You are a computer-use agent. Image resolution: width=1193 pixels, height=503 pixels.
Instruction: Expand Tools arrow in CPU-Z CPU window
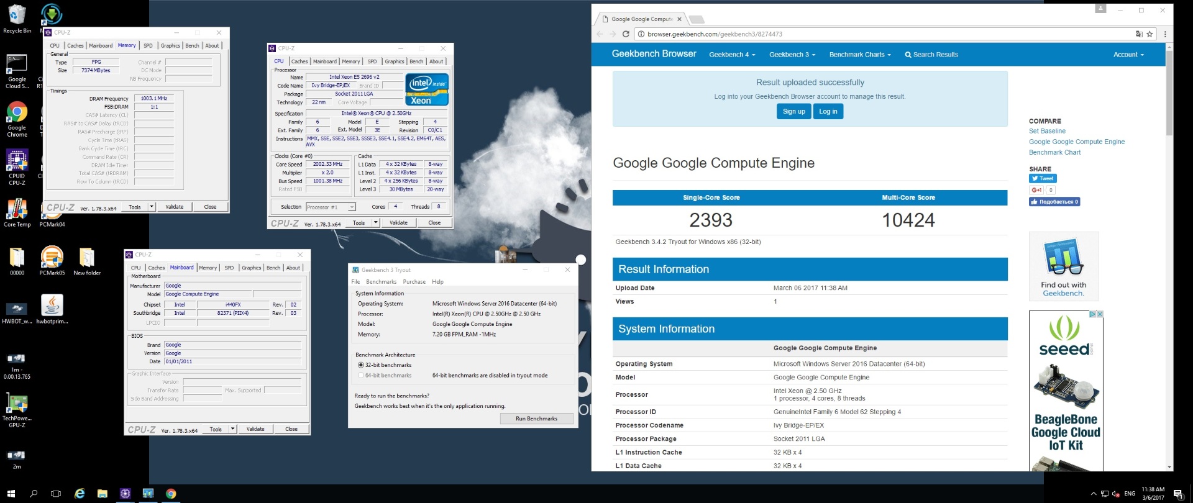tap(375, 222)
